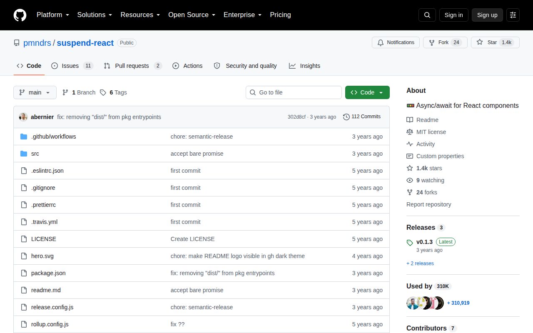Click the green tag icon beside v0.1.3
533x333 pixels.
[x=410, y=242]
